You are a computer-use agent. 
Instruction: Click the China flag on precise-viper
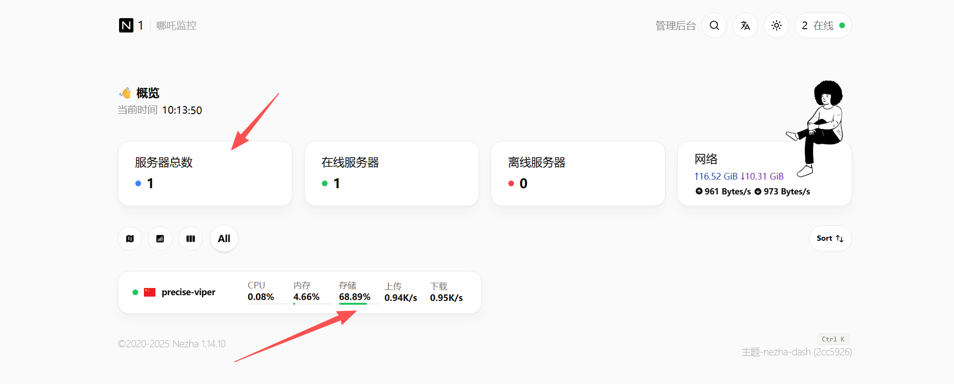pos(150,292)
